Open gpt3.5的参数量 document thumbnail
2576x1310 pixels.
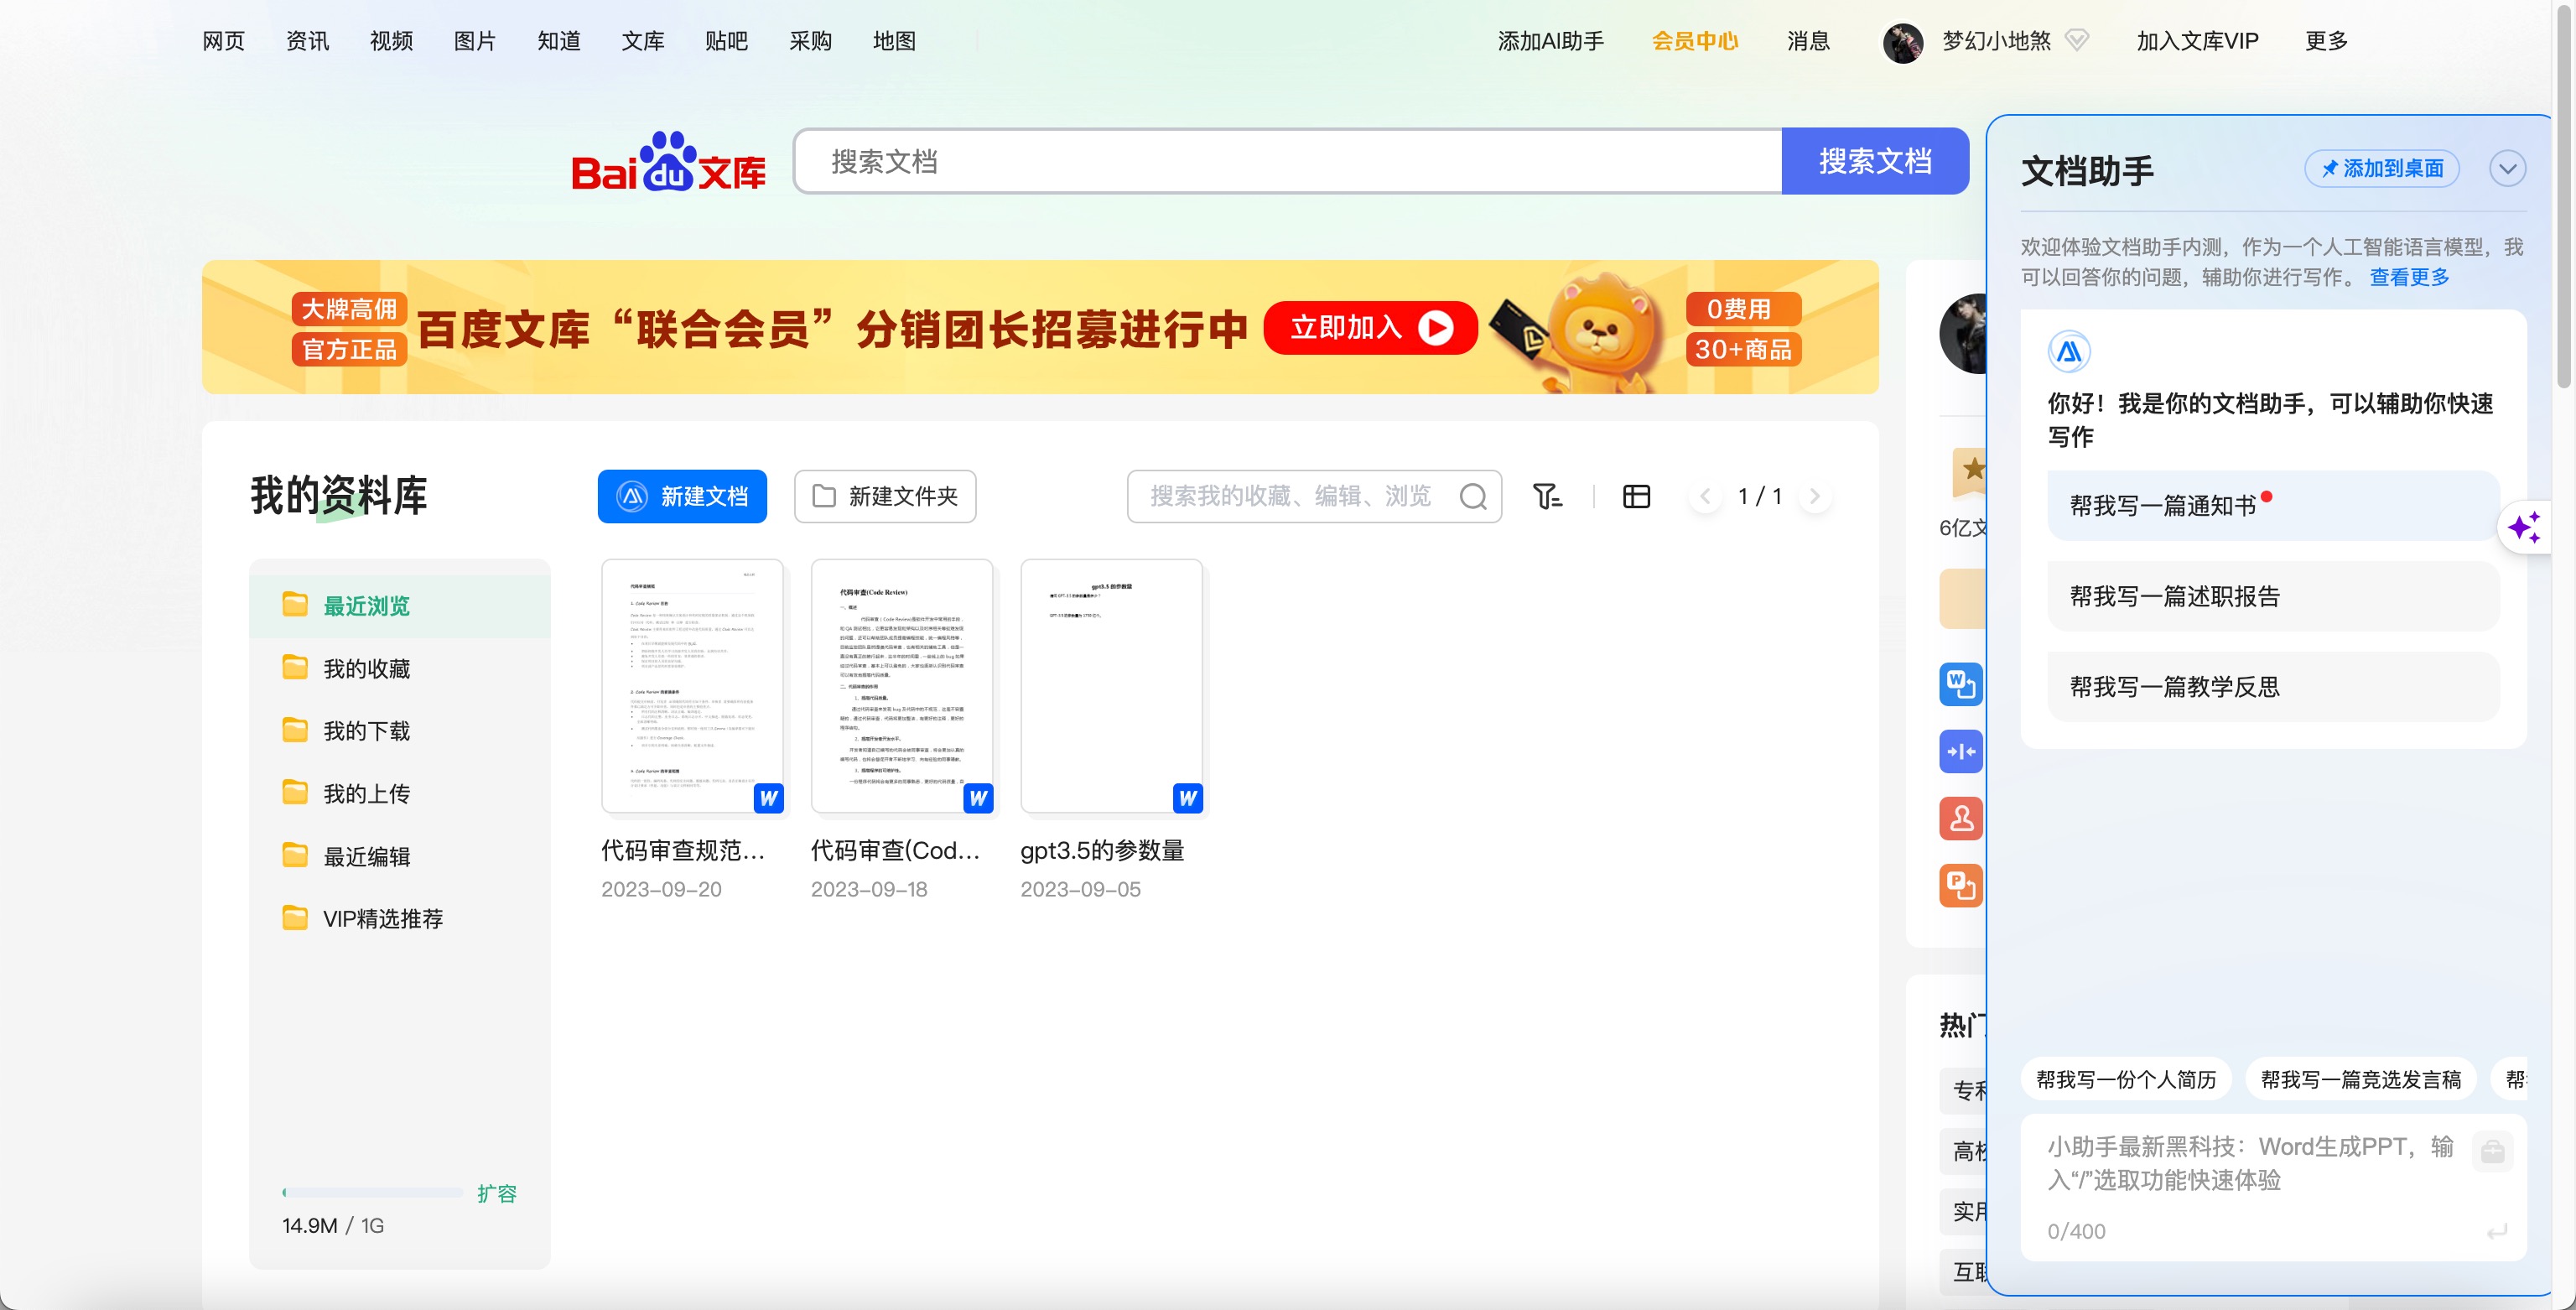tap(1111, 686)
